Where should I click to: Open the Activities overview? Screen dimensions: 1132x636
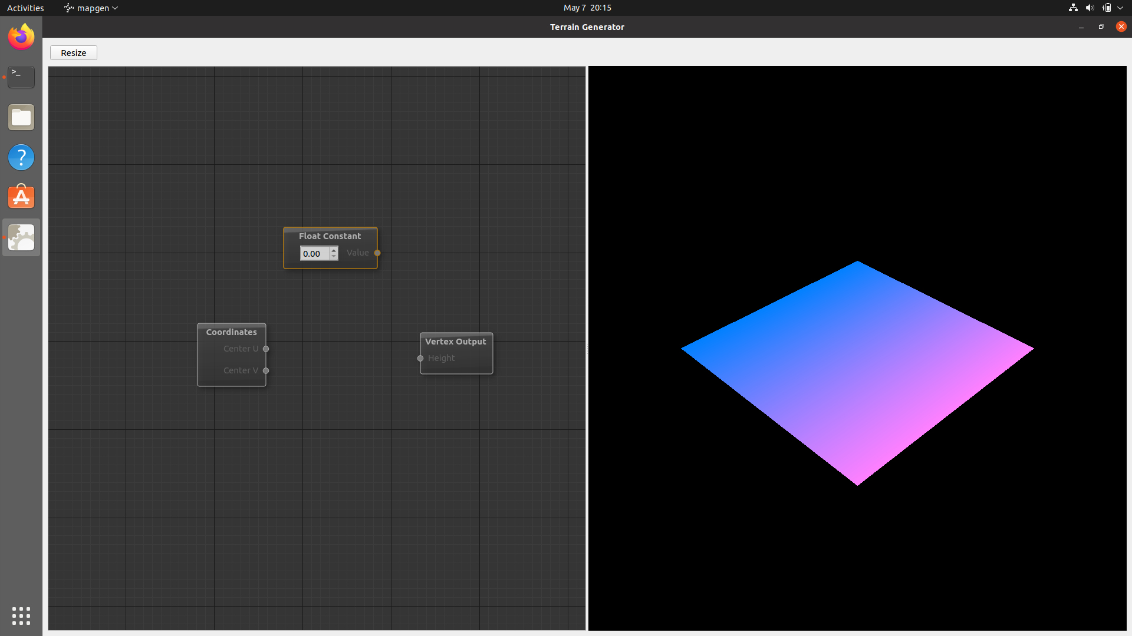[25, 8]
